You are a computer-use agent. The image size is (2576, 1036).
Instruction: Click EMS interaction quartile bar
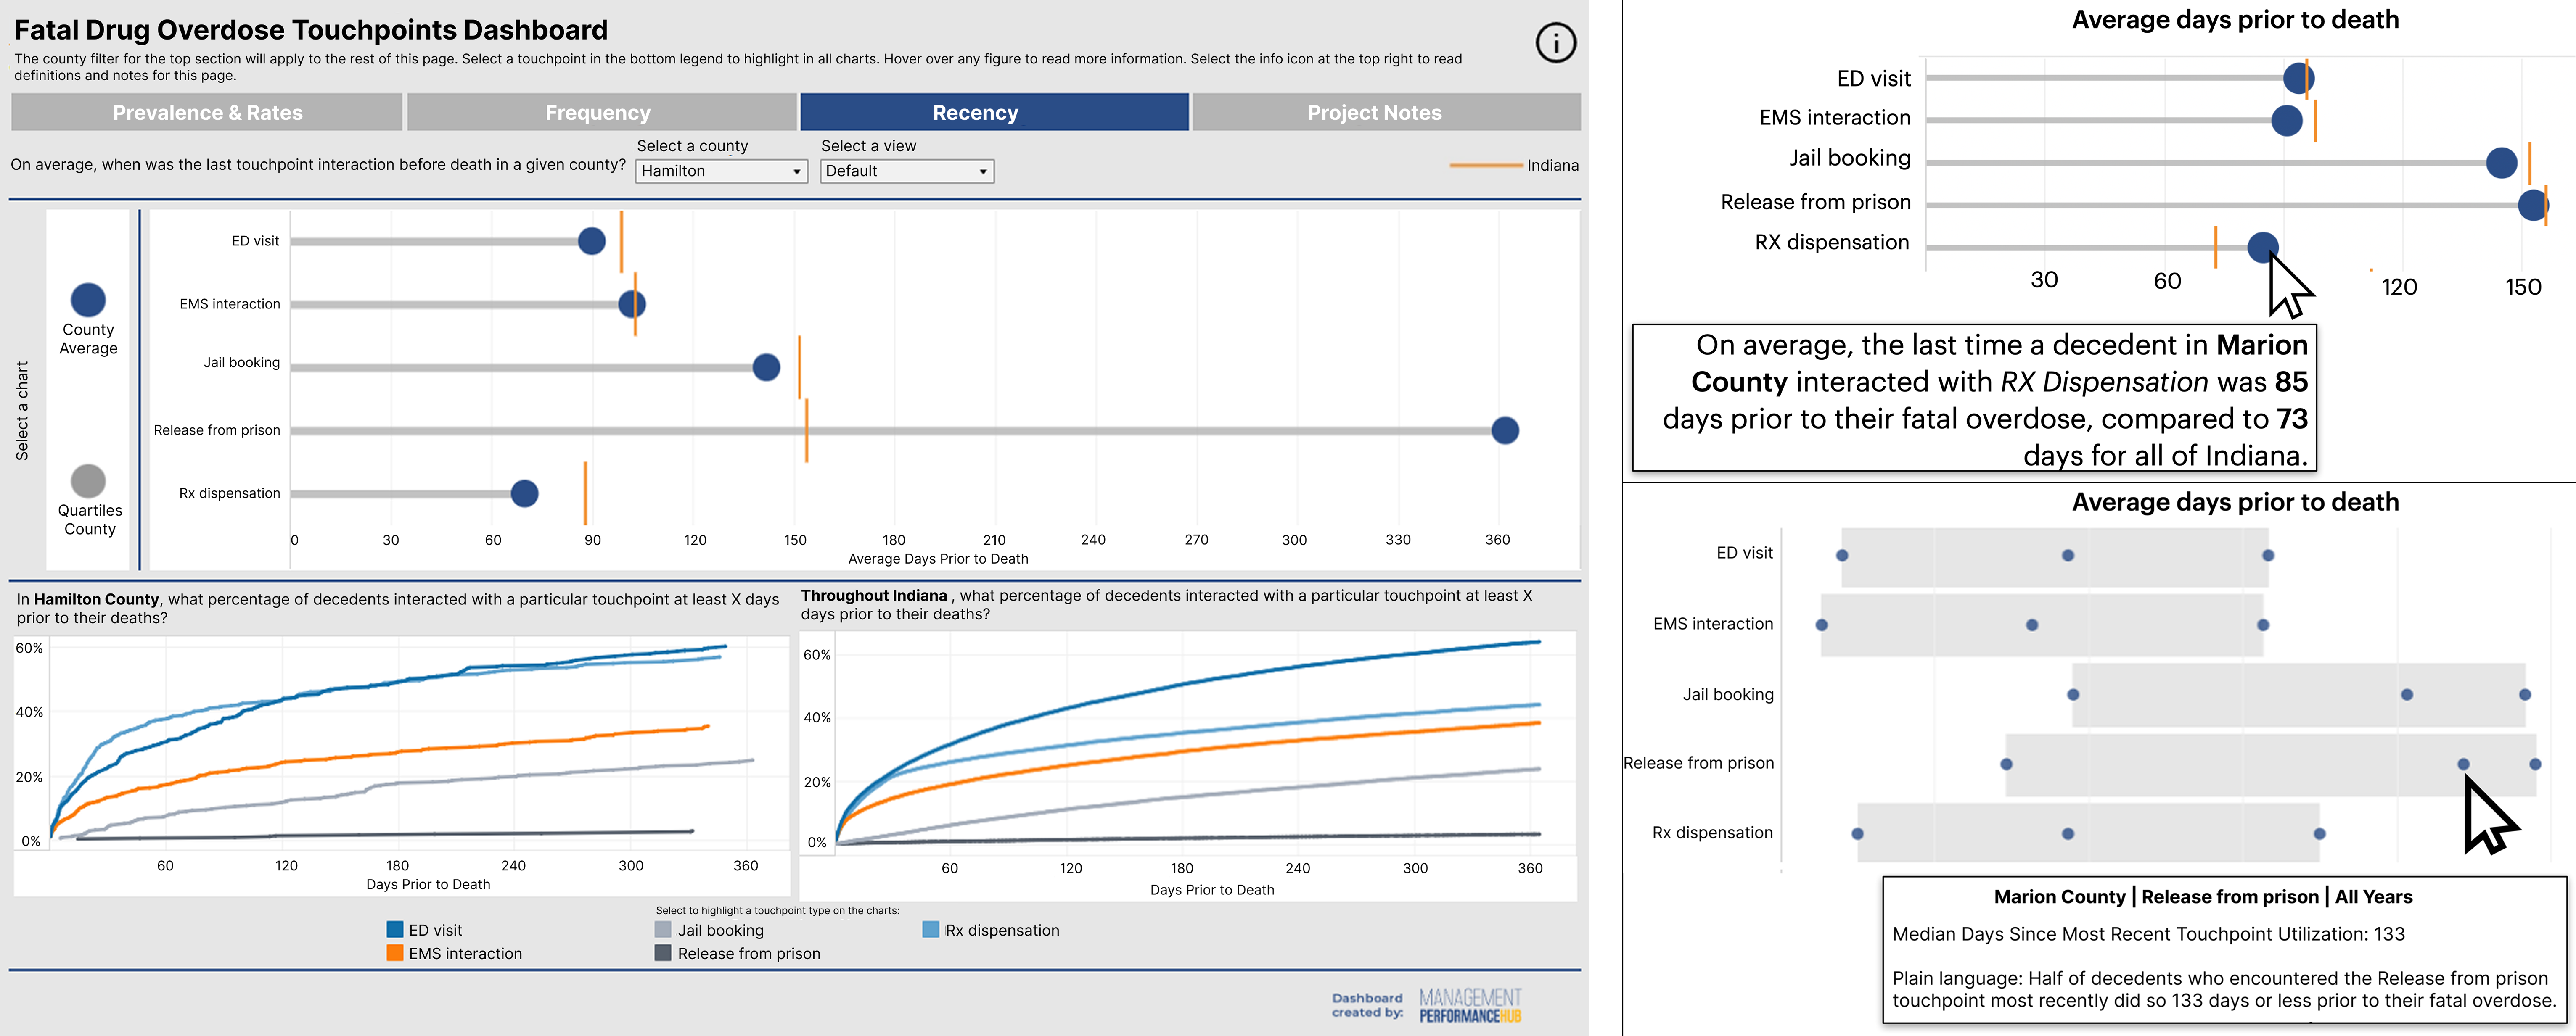point(2041,625)
